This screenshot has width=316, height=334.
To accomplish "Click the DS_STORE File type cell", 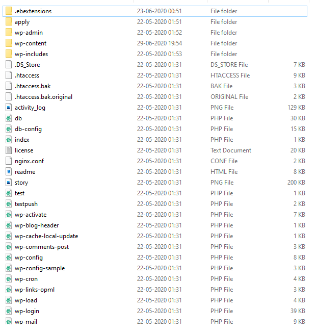I will coord(229,65).
